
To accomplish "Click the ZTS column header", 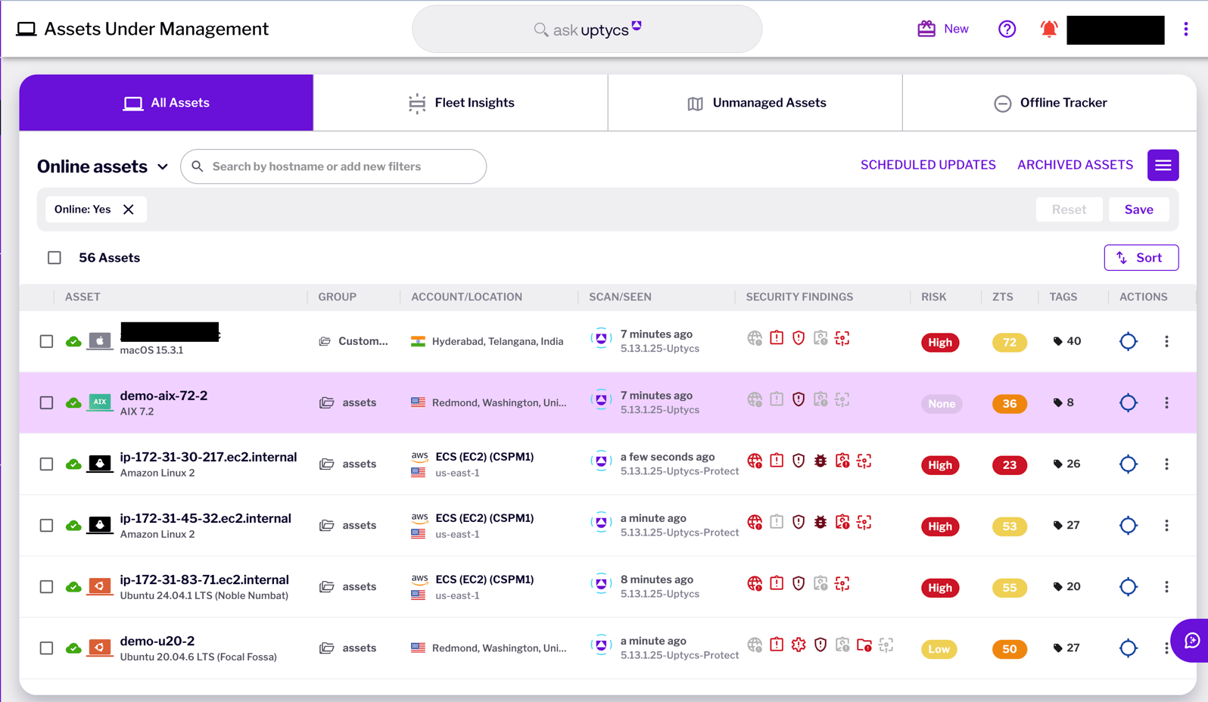I will pos(1002,297).
